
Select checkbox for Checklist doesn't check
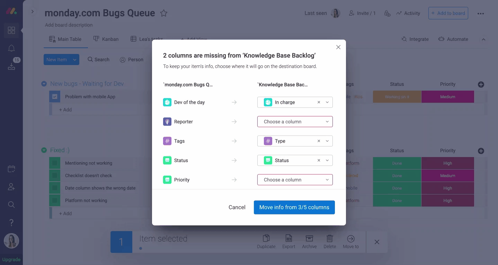point(55,176)
